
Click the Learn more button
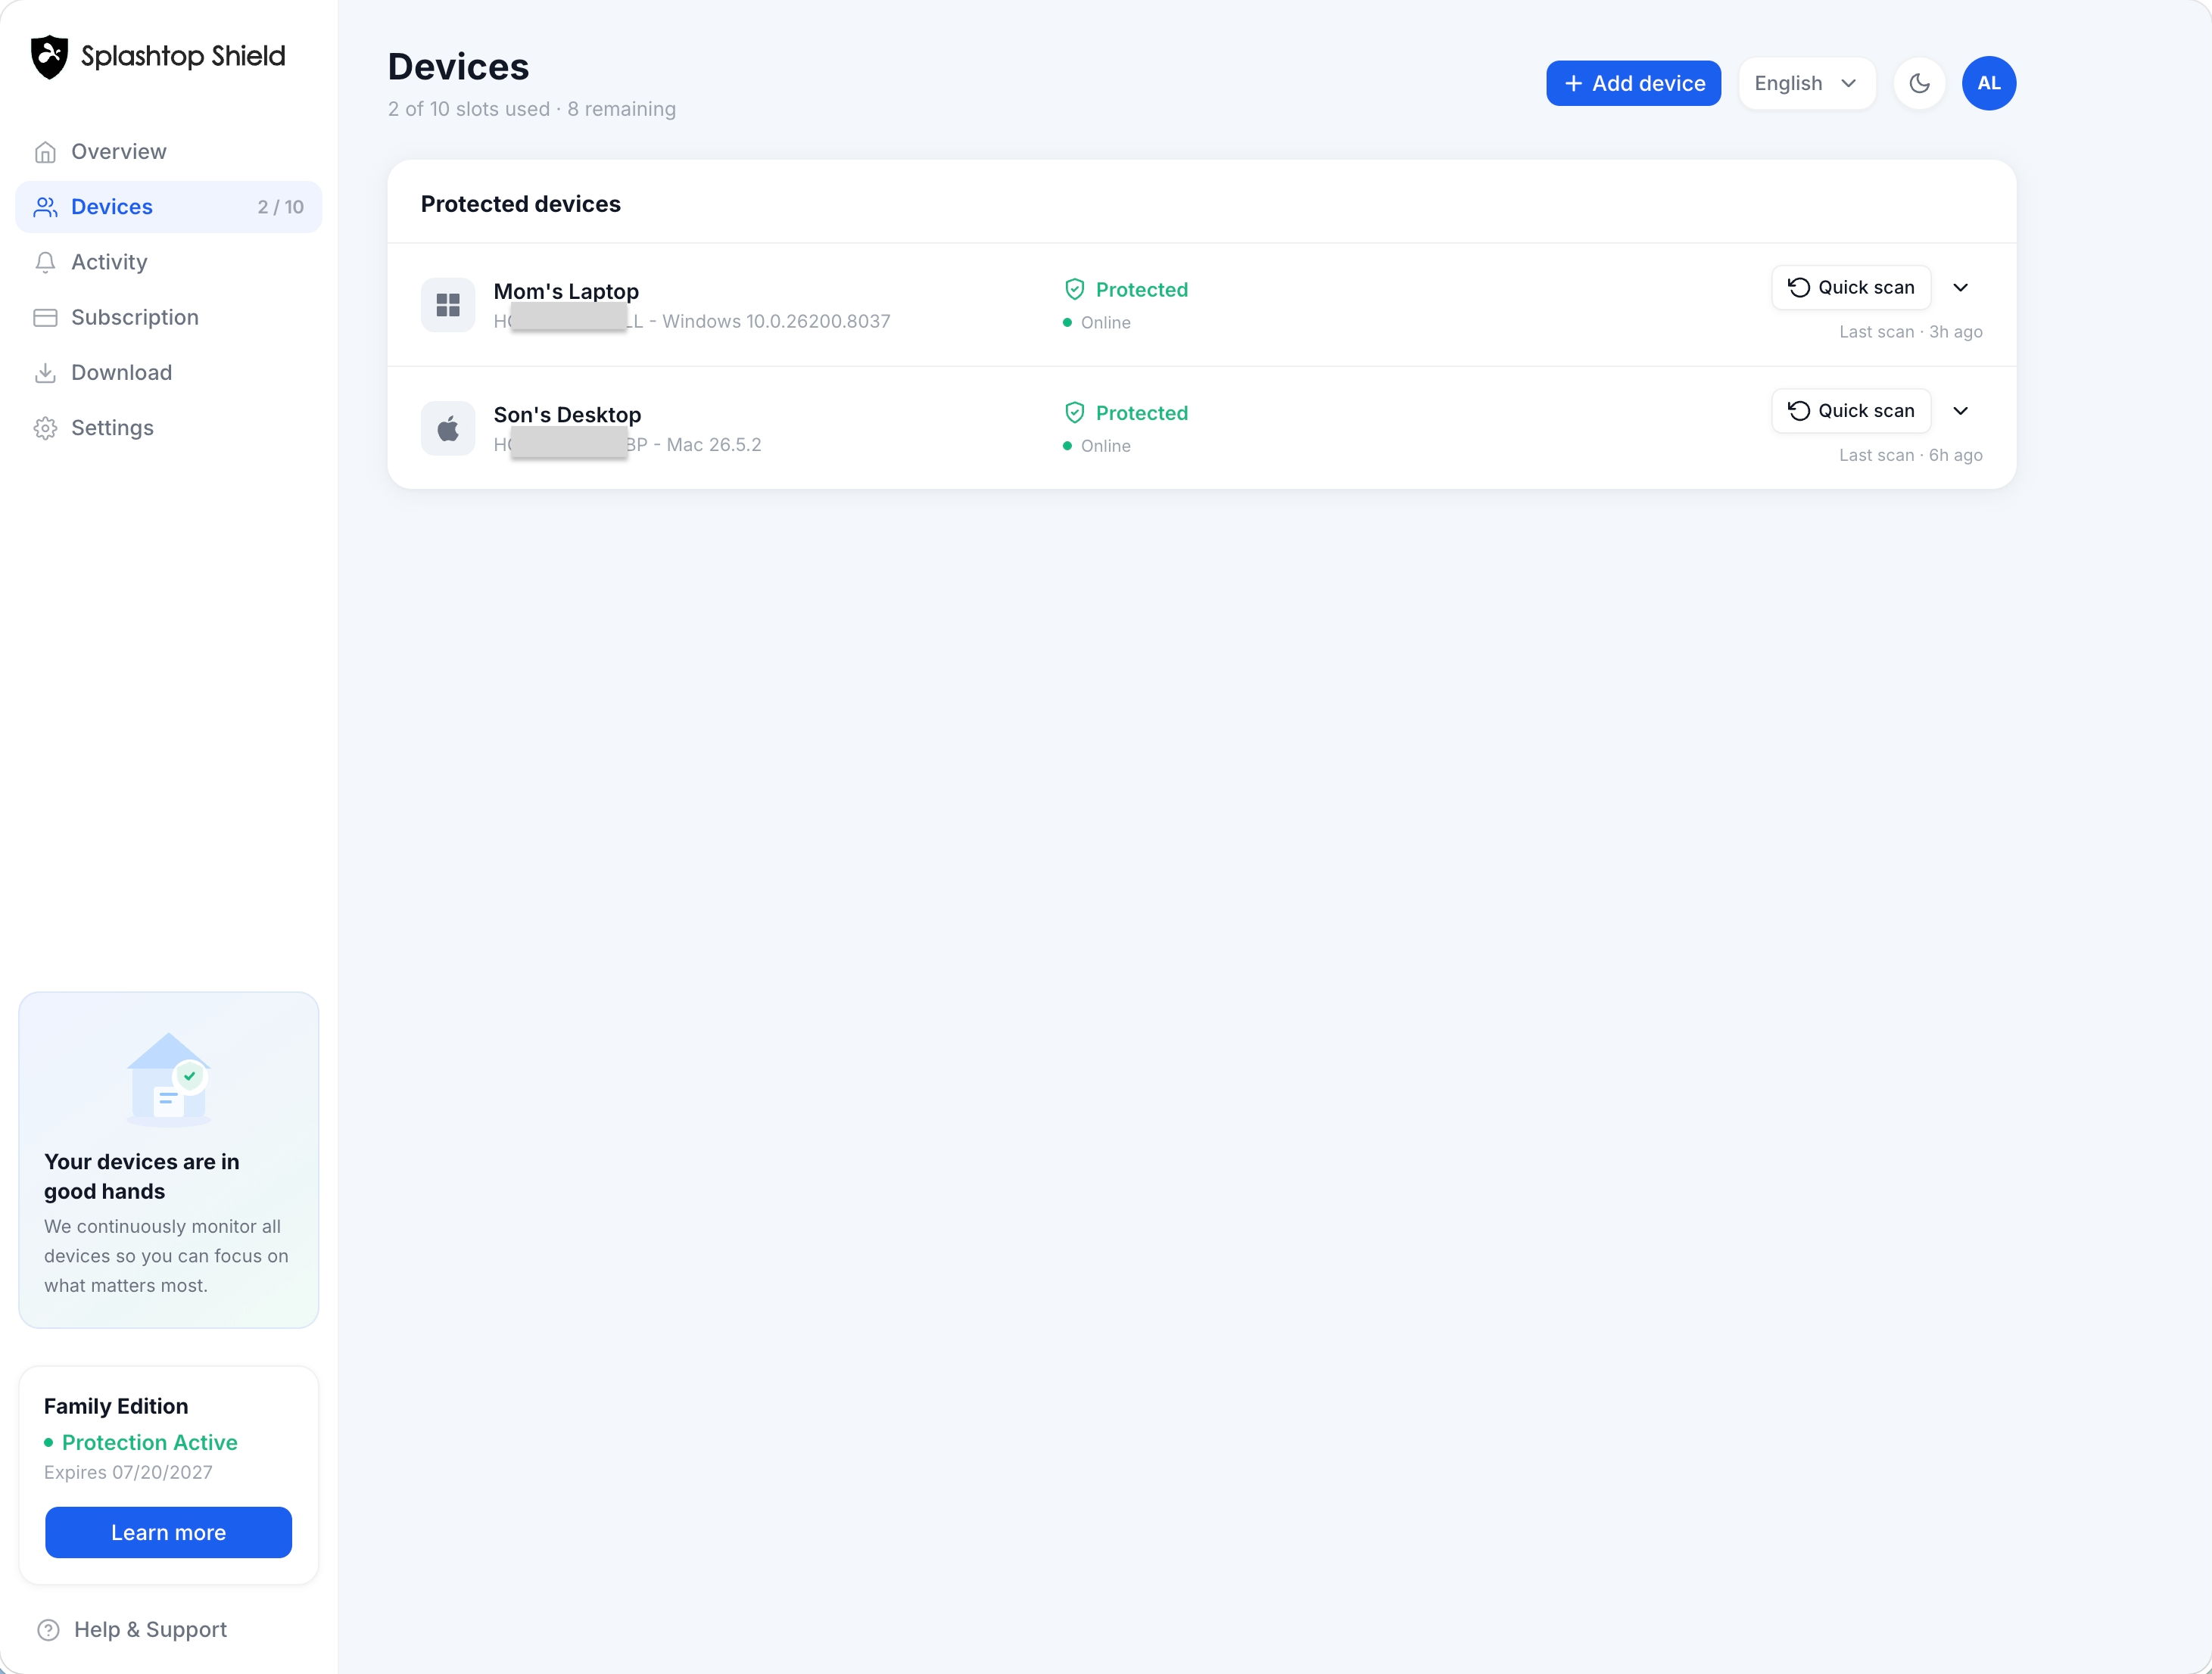[168, 1532]
